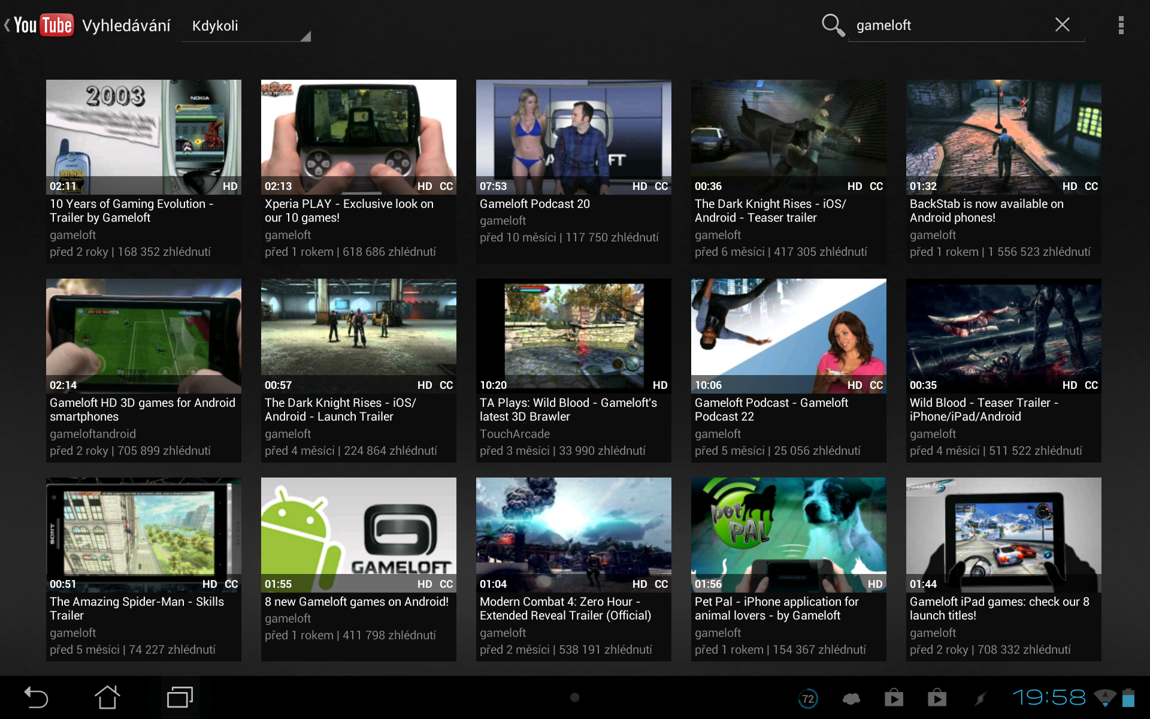Tap the 19:58 clock in status bar

coord(1048,697)
